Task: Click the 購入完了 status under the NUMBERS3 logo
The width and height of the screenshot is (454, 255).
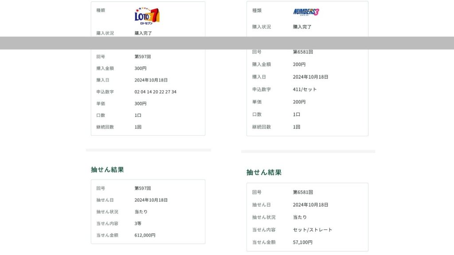Action: (x=302, y=27)
